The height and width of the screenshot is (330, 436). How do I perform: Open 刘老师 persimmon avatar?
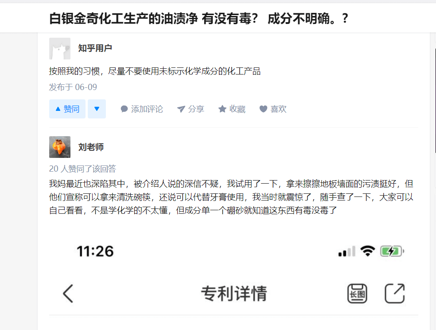(x=60, y=147)
